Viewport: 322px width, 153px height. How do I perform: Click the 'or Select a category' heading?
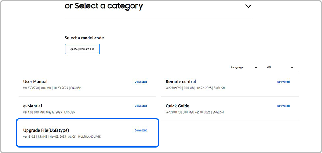point(104,6)
